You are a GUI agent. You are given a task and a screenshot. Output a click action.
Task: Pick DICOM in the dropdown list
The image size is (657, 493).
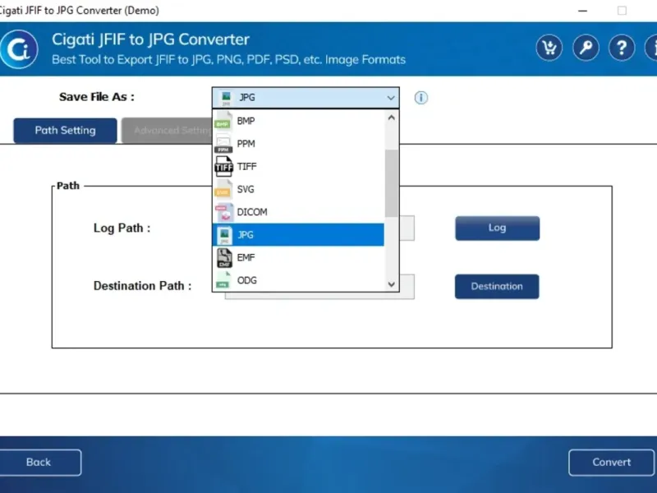(298, 212)
